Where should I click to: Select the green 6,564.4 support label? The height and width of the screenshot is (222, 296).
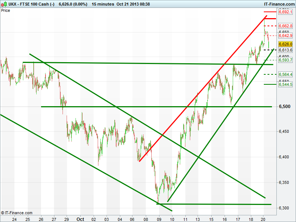point(285,74)
